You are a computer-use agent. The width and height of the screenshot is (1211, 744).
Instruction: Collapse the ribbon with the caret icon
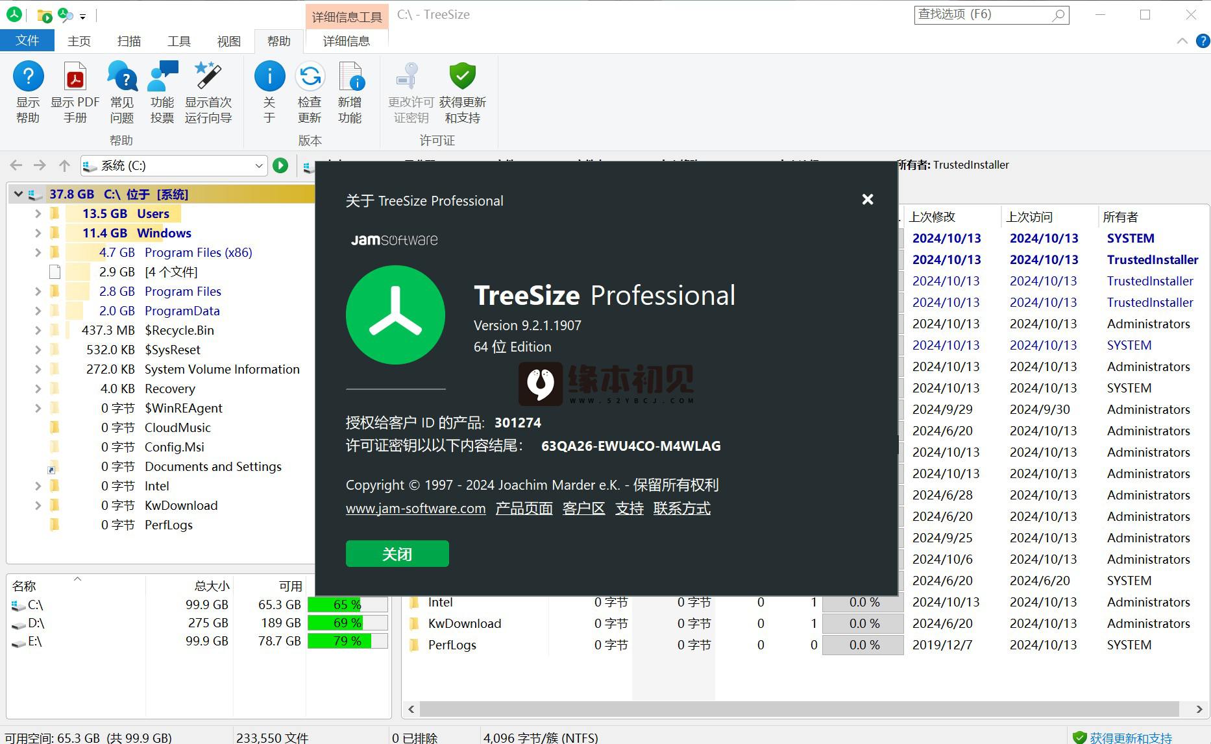click(1182, 41)
